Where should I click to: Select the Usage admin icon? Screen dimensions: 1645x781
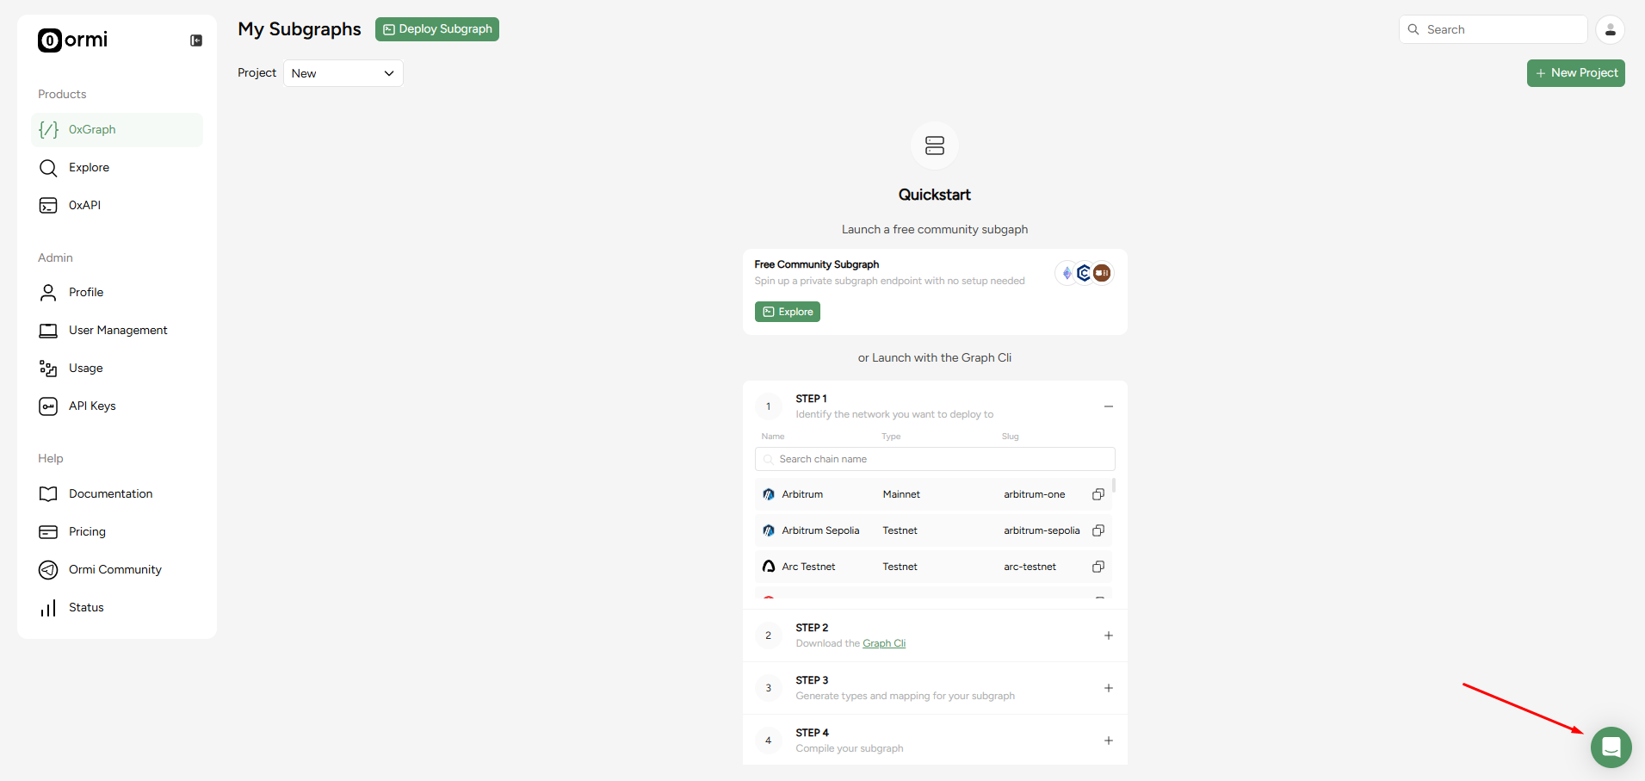48,368
